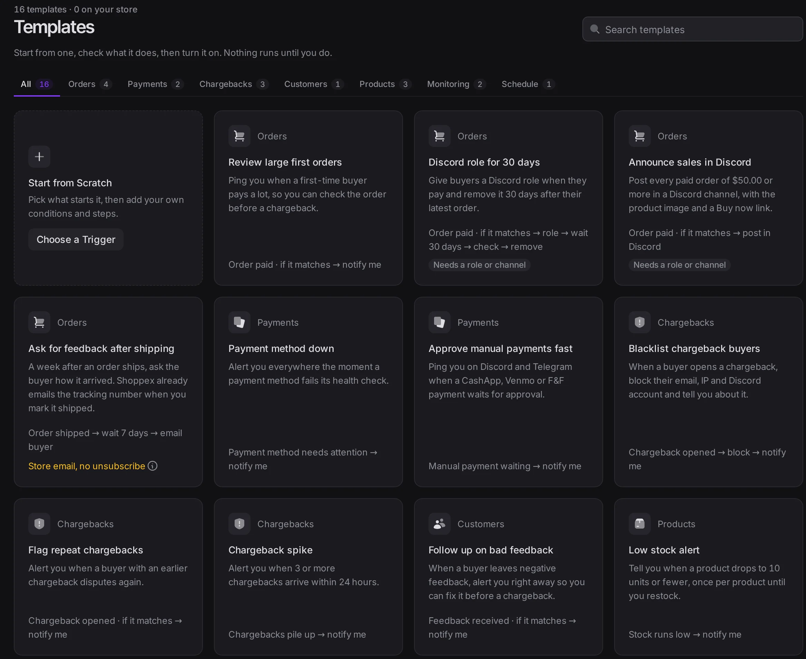Click Needs a role or channel on Announce sales card
806x659 pixels.
pyautogui.click(x=679, y=265)
